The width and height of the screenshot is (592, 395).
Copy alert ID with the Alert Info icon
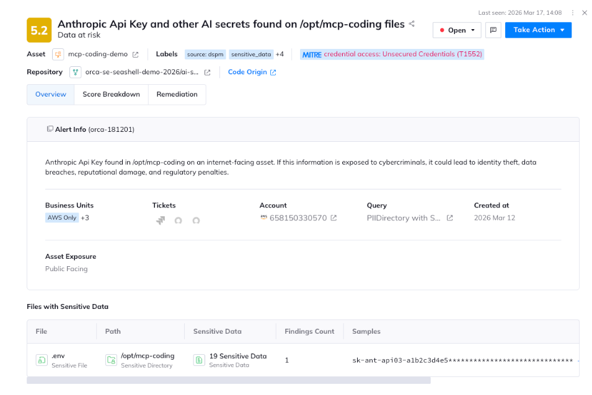(50, 128)
